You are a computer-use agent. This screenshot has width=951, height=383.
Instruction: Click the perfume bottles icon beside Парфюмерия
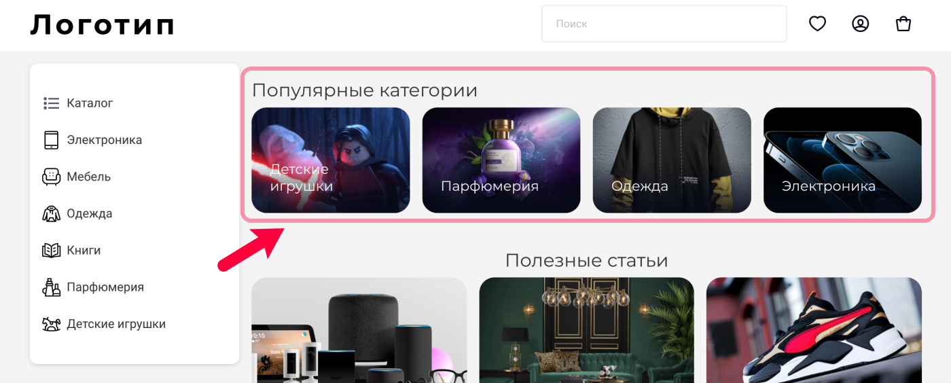(52, 287)
